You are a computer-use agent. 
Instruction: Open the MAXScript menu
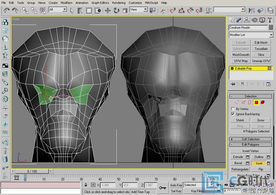click(152, 3)
